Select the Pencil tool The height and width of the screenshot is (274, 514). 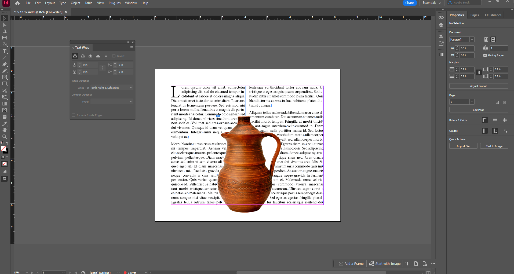[5, 71]
